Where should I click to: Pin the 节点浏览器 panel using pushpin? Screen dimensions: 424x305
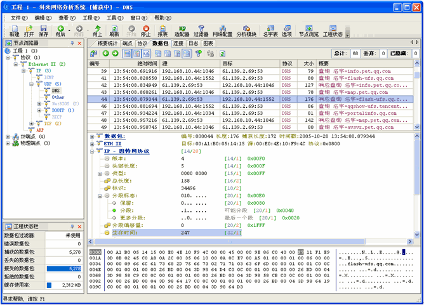71,43
